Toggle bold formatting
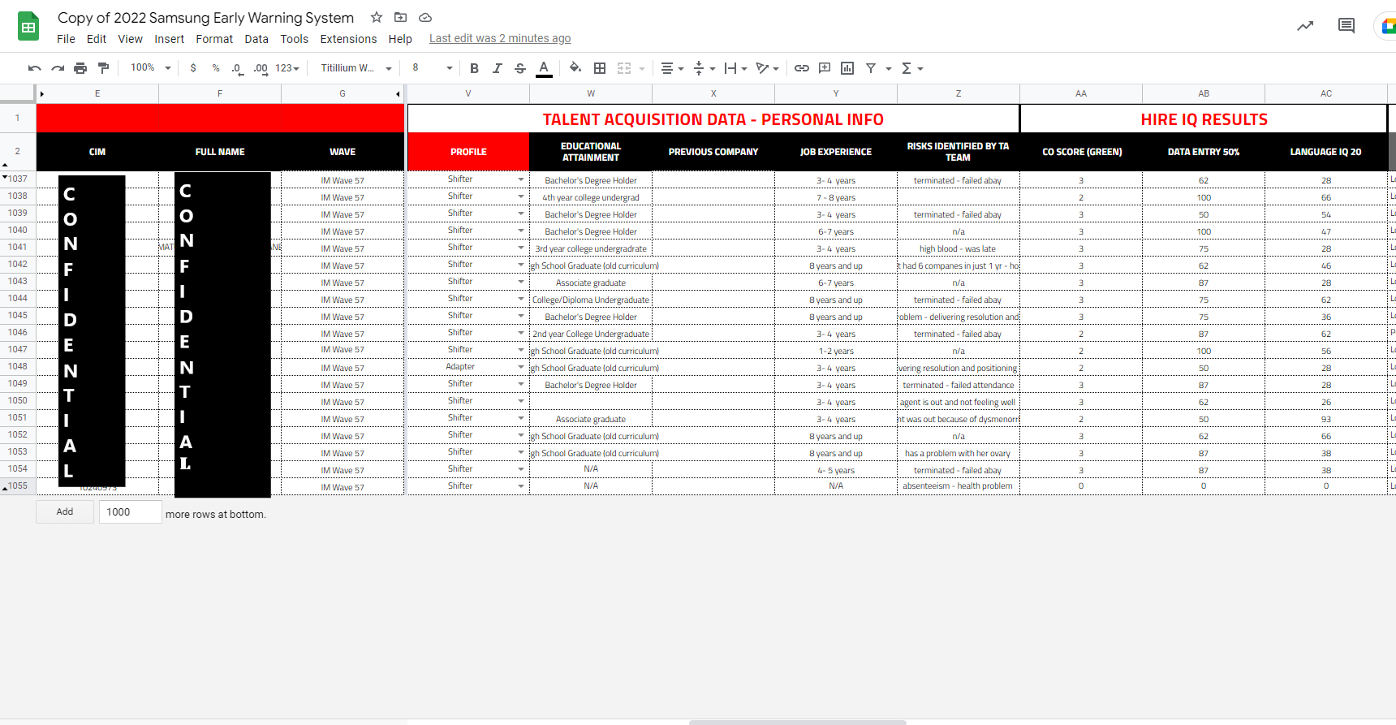1396x725 pixels. [475, 68]
